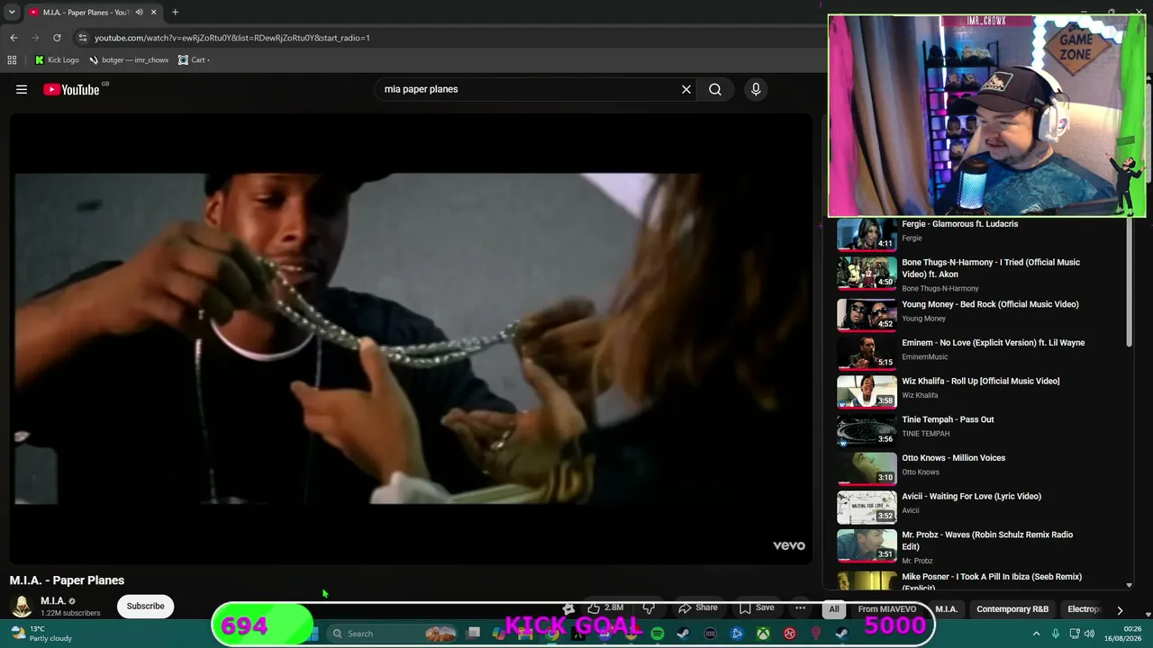Like the Paper Planes video
Viewport: 1153px width, 648px height.
604,608
